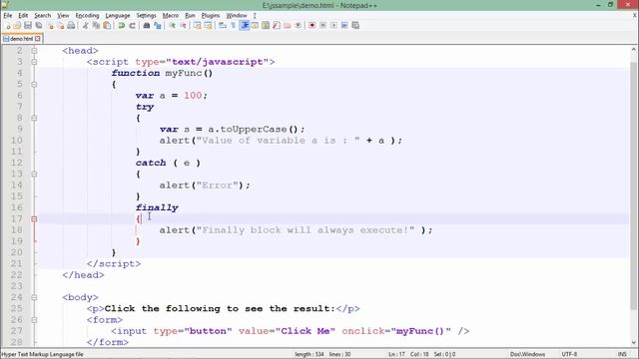Click the Save All toolbar icon
The width and height of the screenshot is (639, 359).
coord(39,26)
